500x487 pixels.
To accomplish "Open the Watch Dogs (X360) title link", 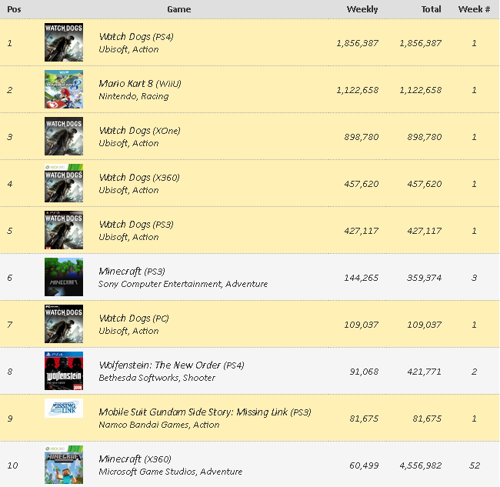I will pyautogui.click(x=139, y=177).
